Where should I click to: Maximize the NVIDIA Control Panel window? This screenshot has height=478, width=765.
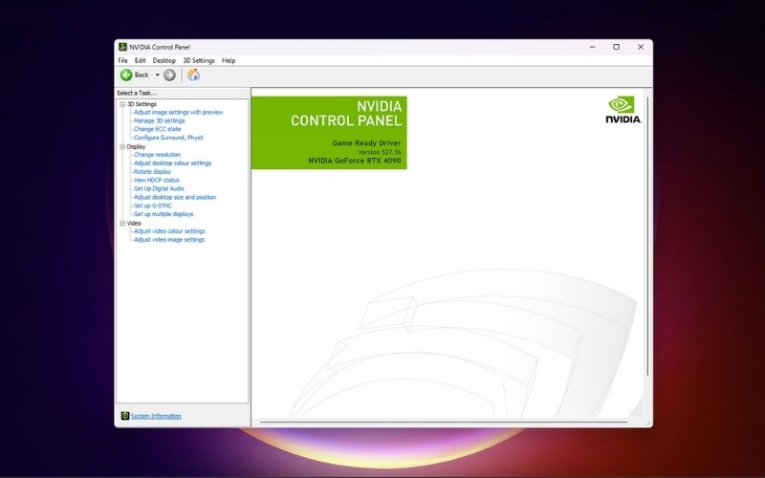[x=616, y=47]
